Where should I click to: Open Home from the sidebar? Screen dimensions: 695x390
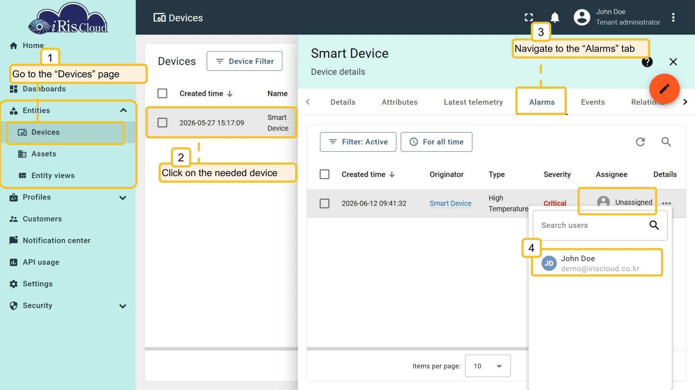click(x=26, y=45)
